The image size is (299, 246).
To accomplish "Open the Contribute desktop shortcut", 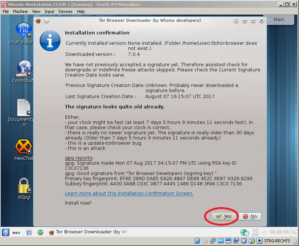I will coord(24,72).
